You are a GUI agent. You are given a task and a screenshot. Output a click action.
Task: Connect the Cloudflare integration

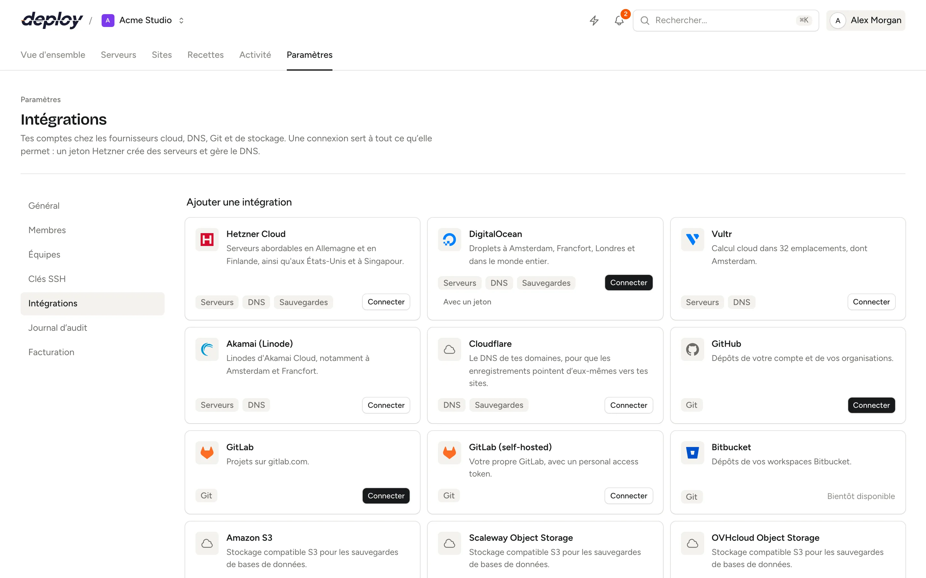[x=628, y=405]
